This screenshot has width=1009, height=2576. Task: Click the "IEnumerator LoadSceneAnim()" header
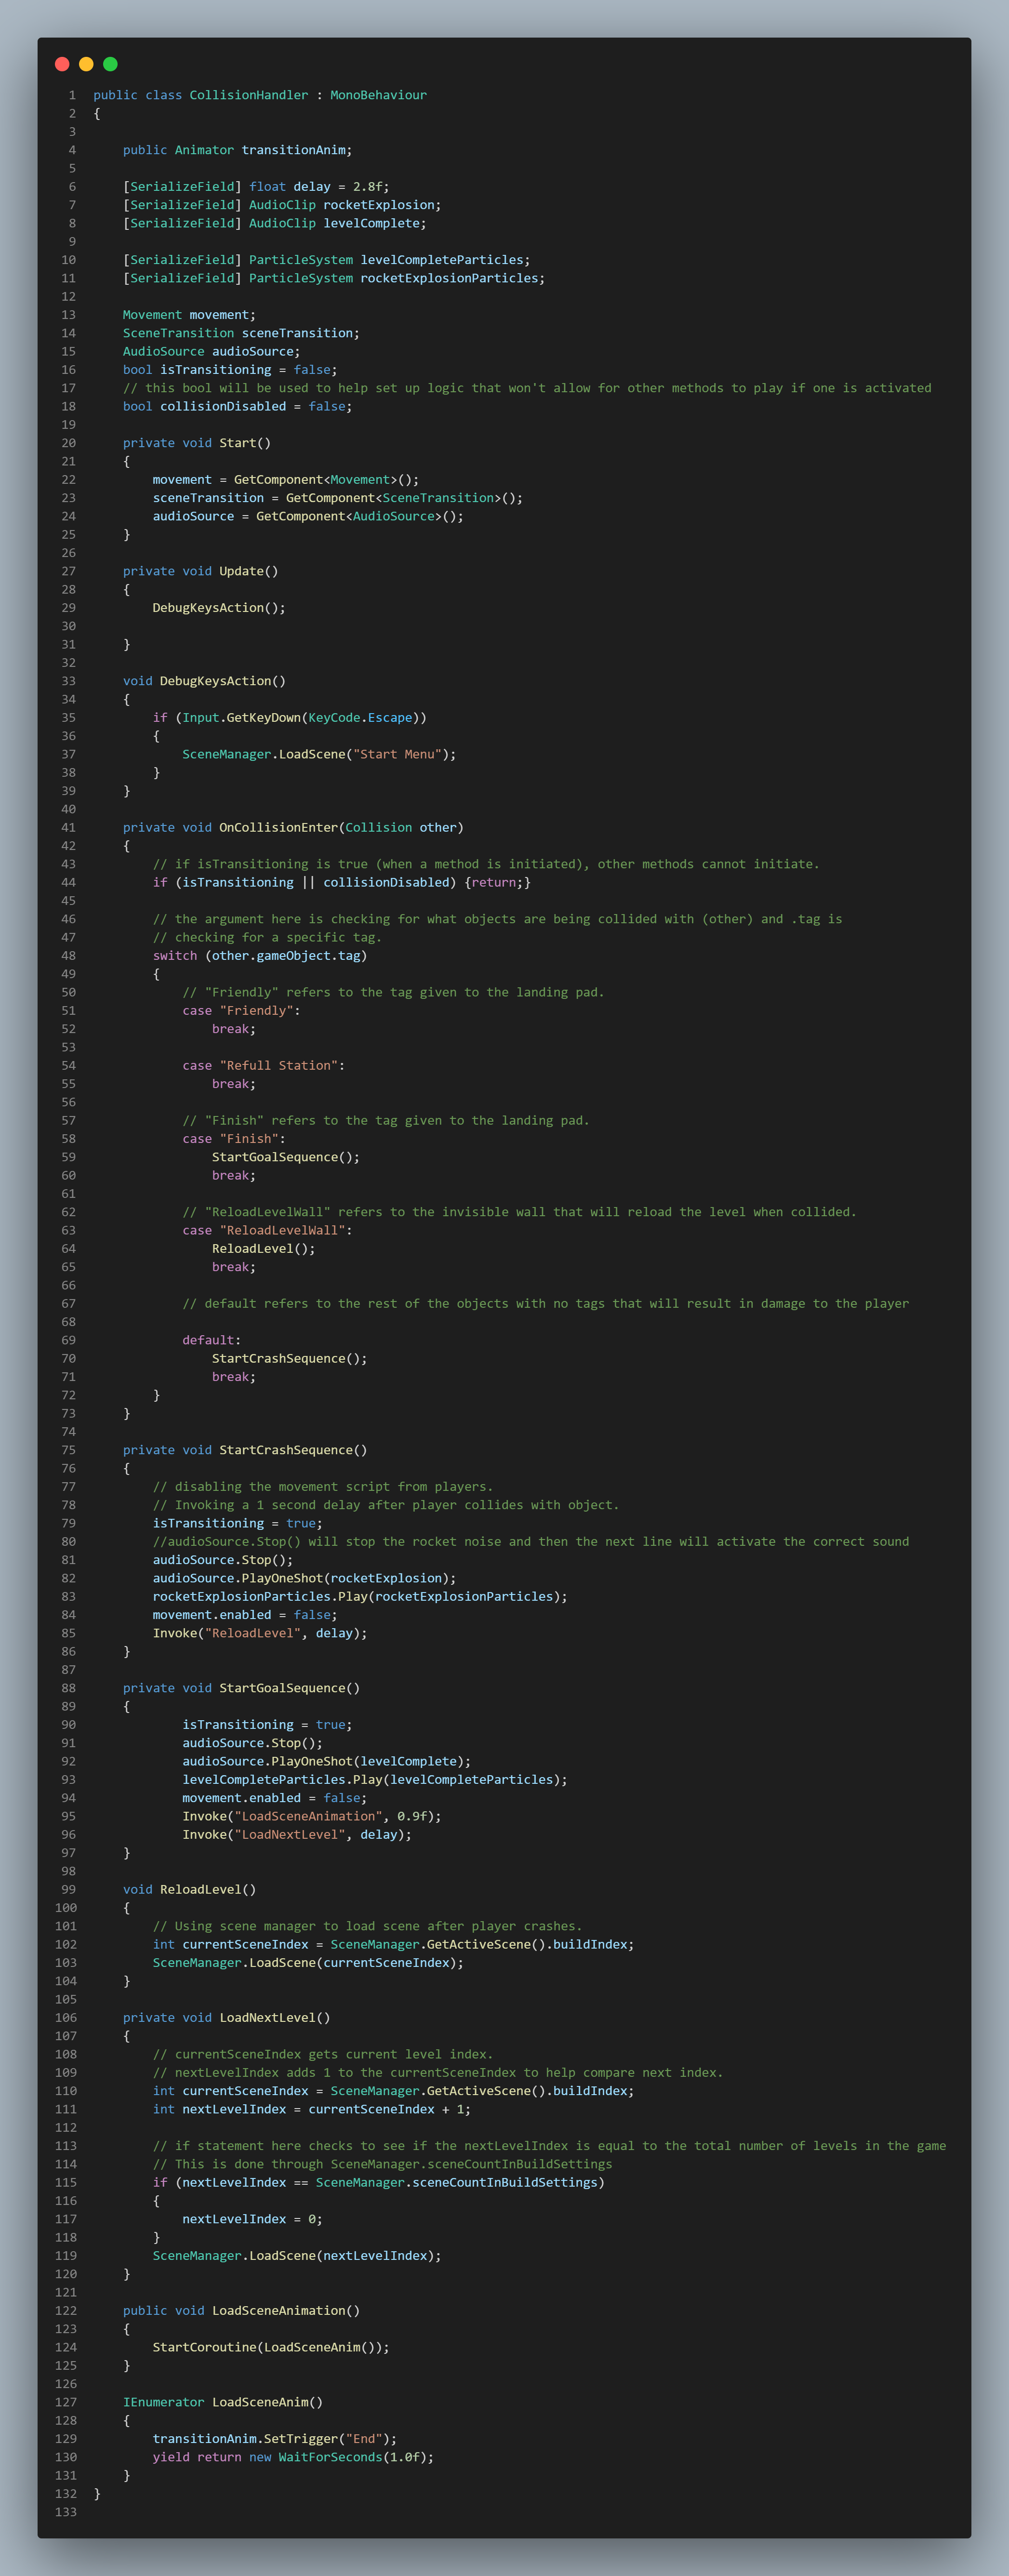coord(223,2402)
